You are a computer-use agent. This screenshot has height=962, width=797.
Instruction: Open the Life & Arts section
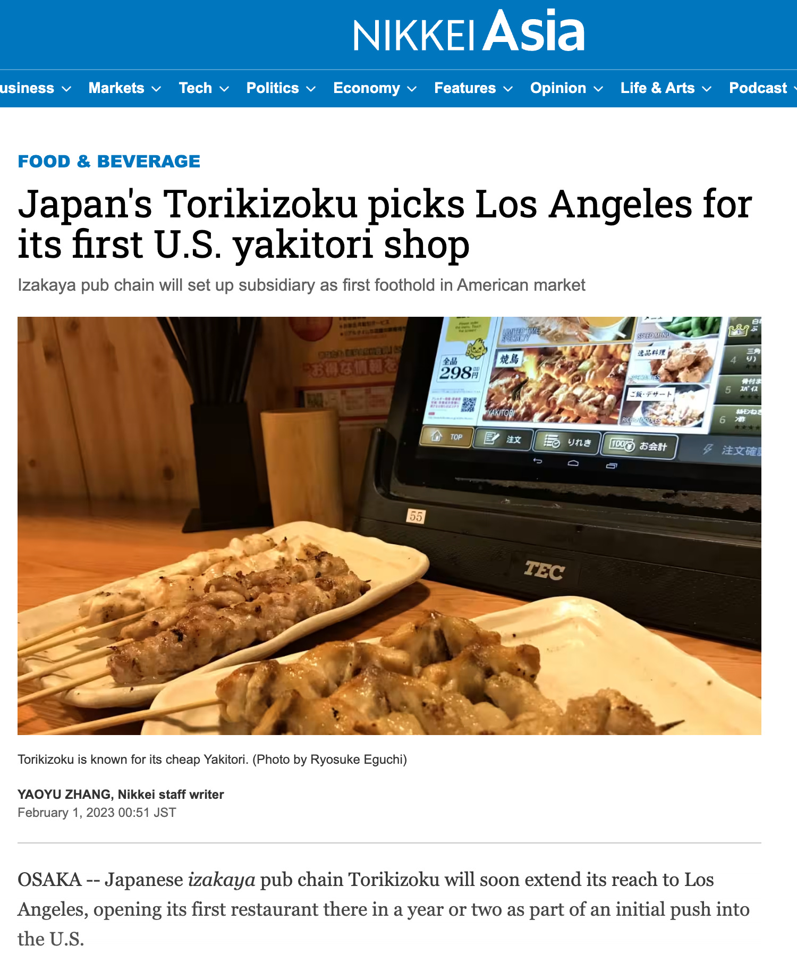pos(658,88)
